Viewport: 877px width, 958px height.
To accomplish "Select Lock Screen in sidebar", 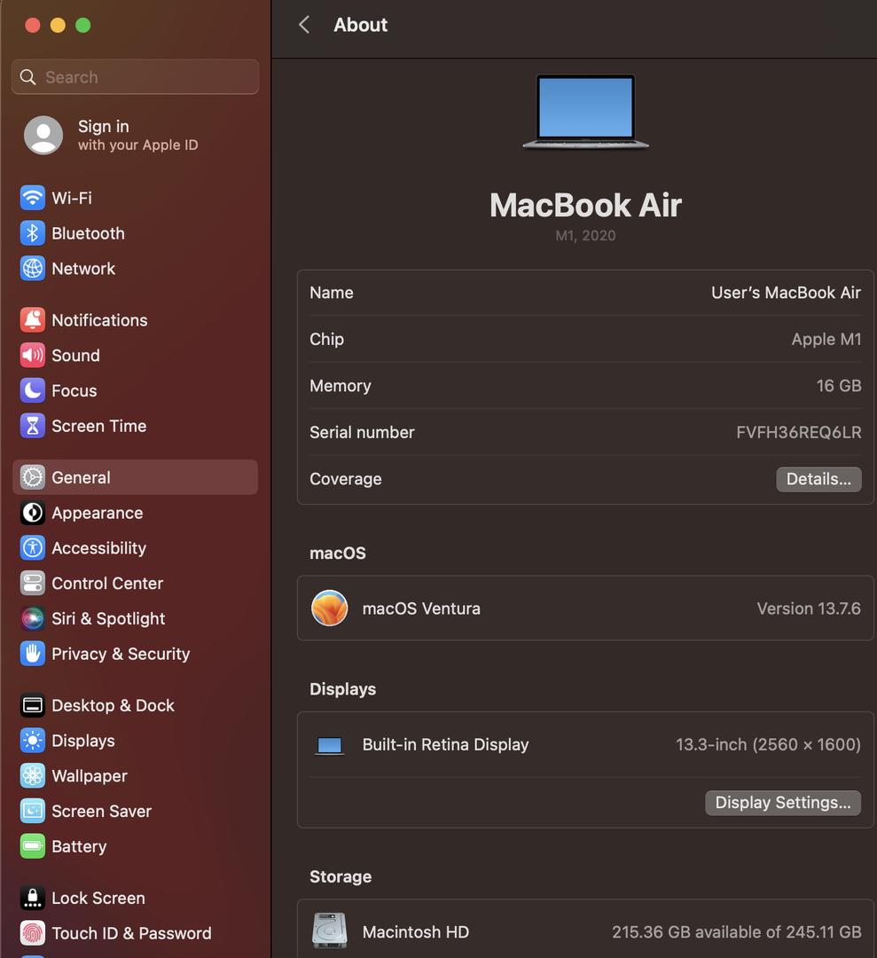I will pyautogui.click(x=135, y=898).
